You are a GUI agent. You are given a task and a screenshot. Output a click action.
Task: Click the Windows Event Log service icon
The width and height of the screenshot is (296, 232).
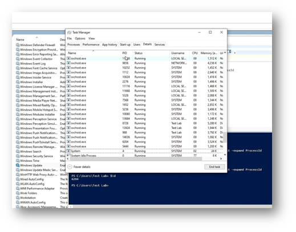(18, 63)
